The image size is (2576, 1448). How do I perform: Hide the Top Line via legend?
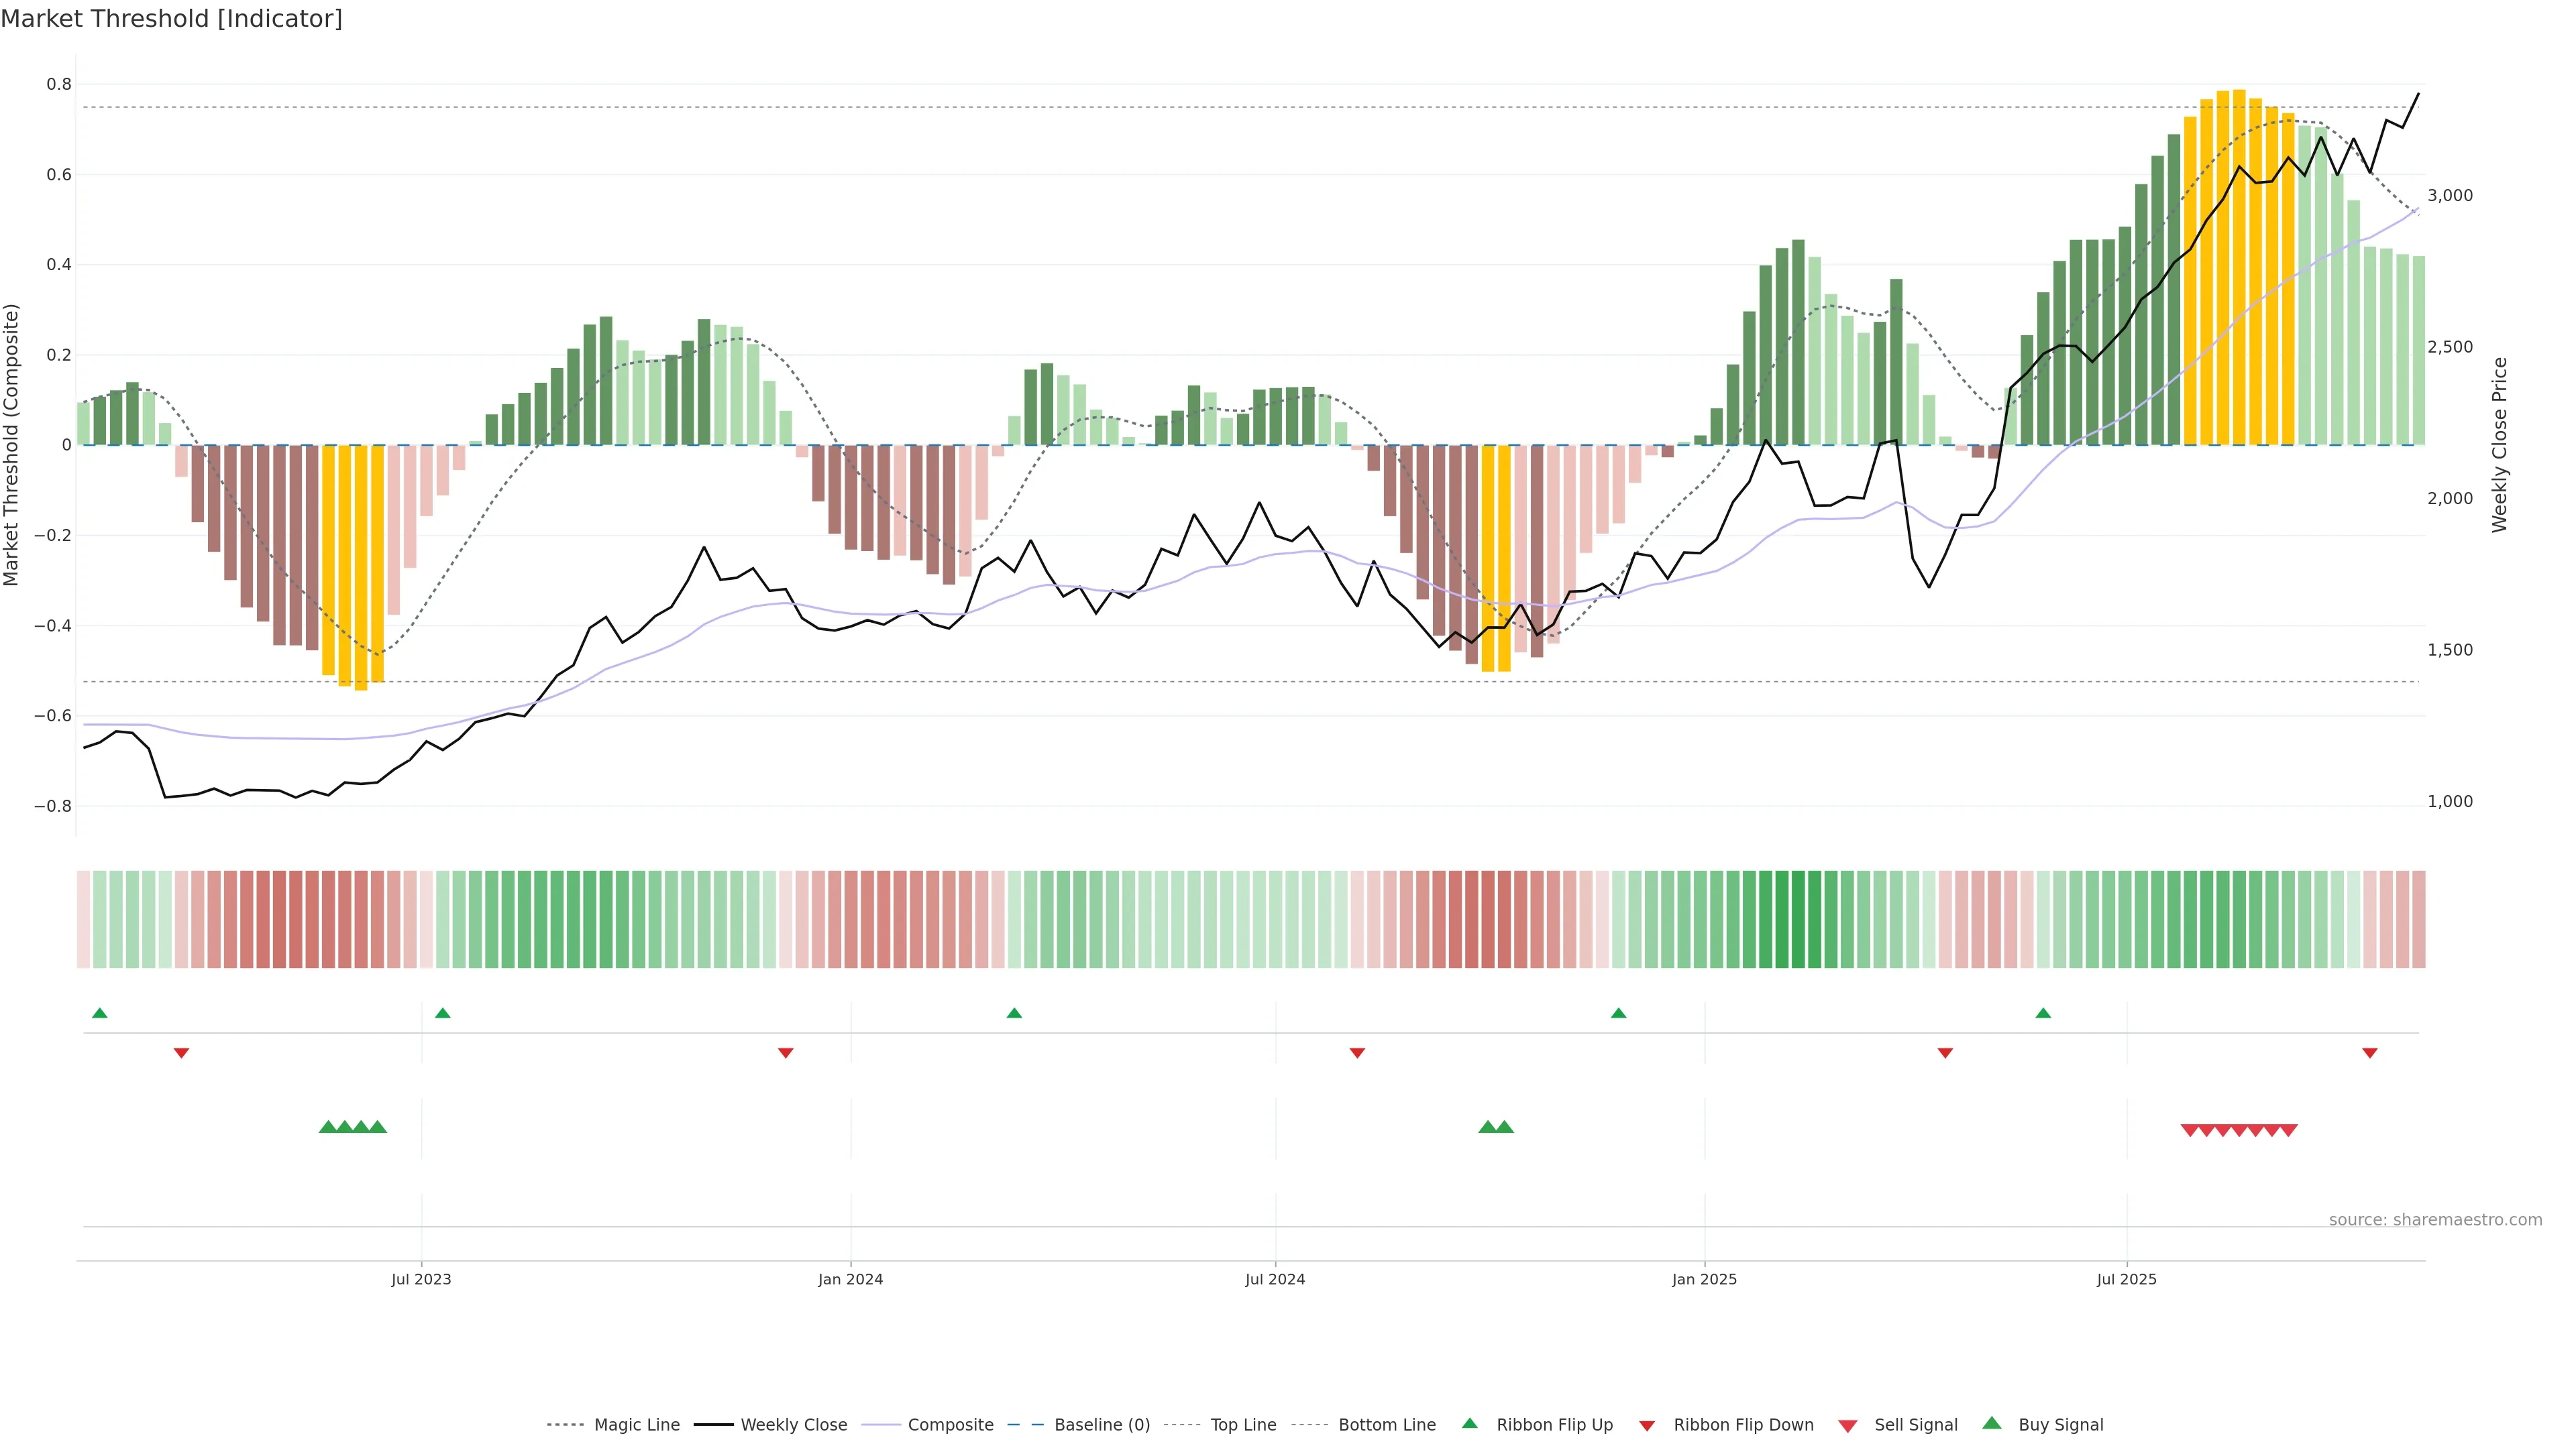pyautogui.click(x=1243, y=1425)
